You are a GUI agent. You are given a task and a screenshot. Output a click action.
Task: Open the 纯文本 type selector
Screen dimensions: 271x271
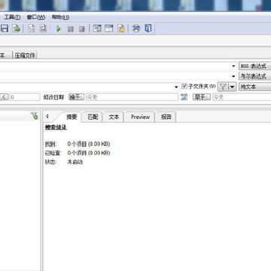coord(254,87)
